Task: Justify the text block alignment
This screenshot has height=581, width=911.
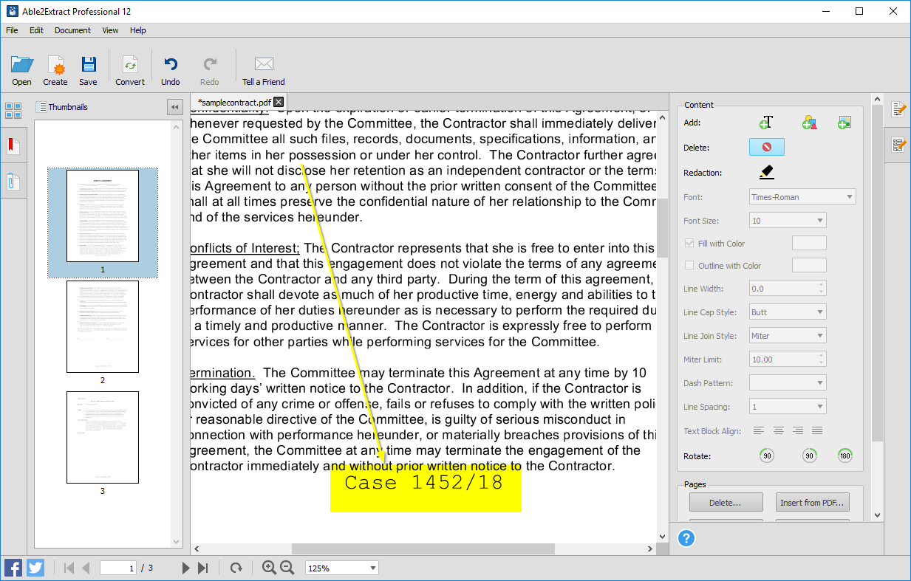Action: 816,430
